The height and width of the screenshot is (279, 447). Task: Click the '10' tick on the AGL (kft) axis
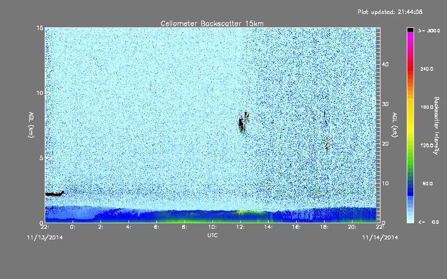[x=385, y=184]
